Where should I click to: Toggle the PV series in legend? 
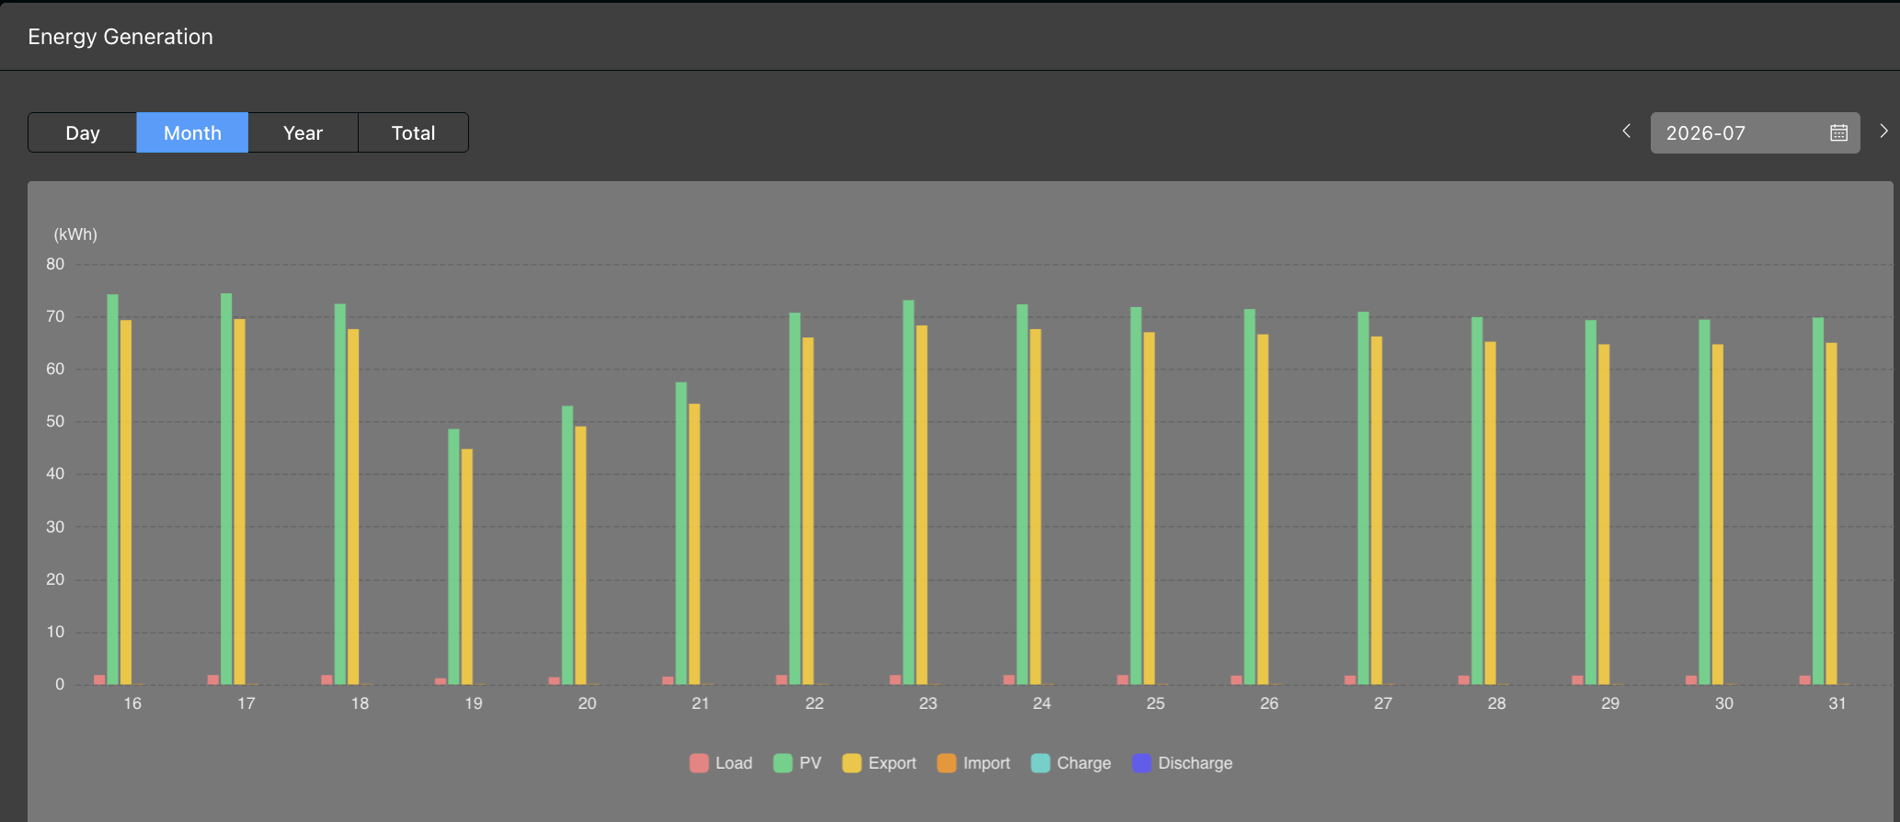tap(797, 763)
